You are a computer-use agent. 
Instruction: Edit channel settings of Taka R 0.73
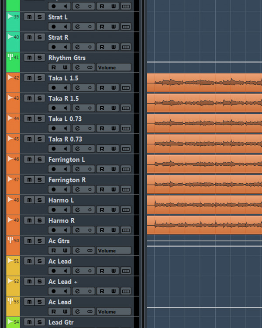[78, 149]
